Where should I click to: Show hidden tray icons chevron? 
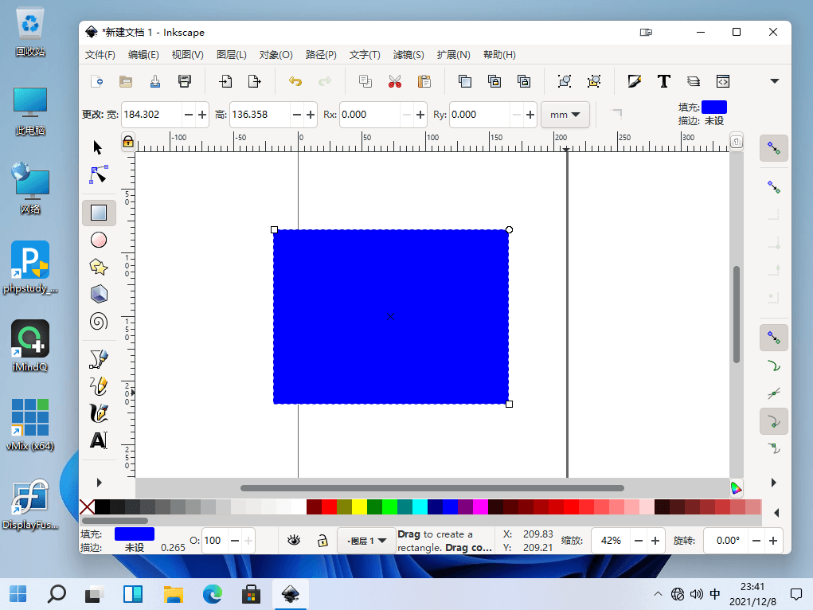[658, 593]
